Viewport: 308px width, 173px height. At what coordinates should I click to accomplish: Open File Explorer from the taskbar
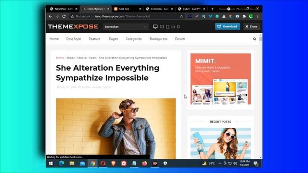click(72, 163)
